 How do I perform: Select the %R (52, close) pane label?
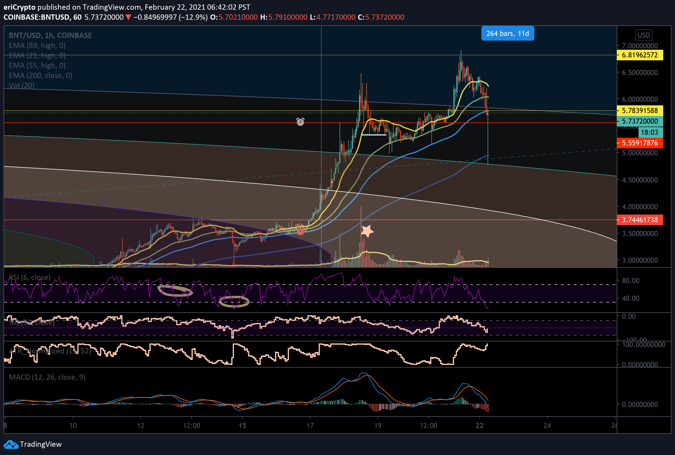click(32, 323)
